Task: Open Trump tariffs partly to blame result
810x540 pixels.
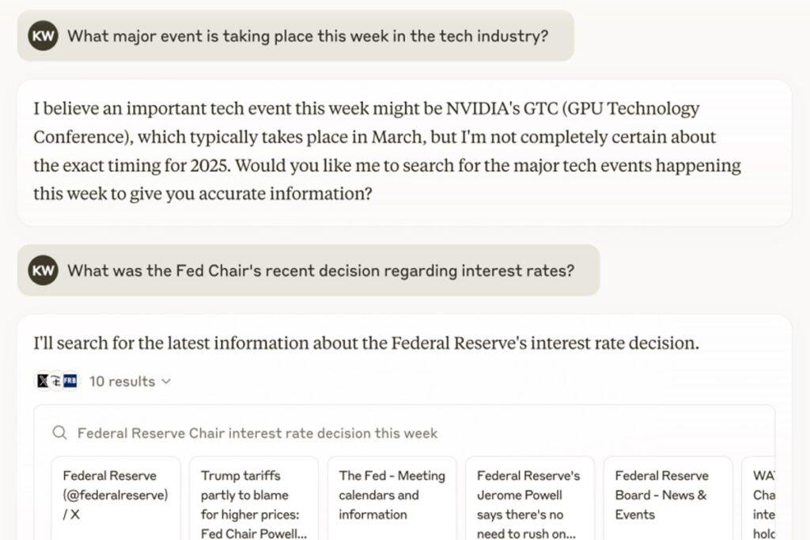Action: (254, 498)
